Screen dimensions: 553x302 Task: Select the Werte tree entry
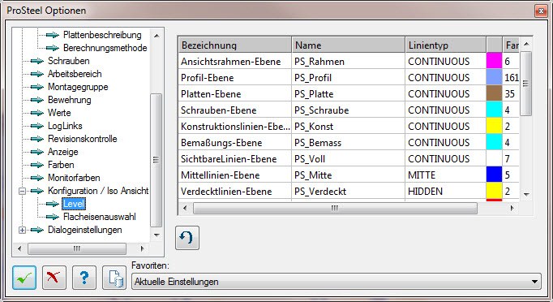[59, 113]
